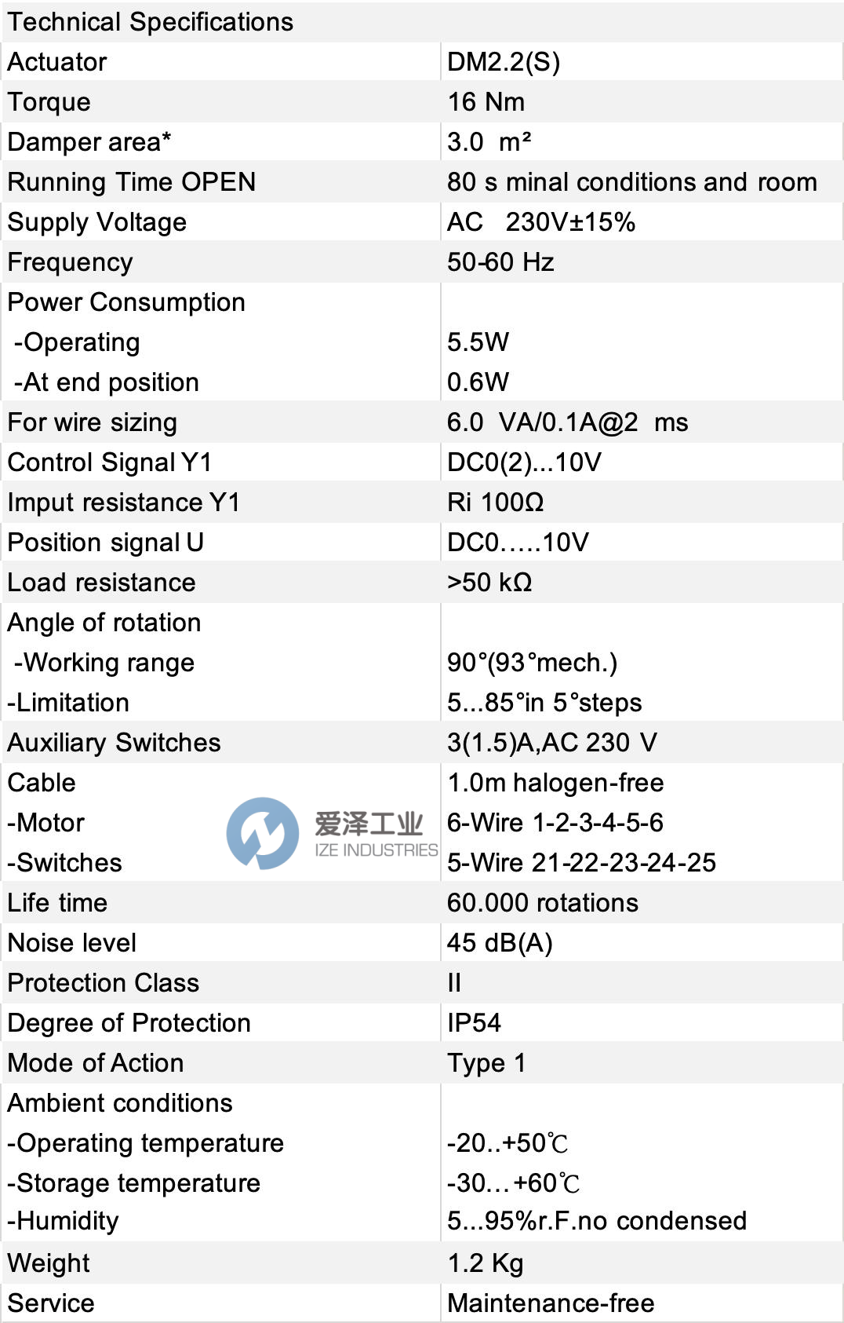Select the Control Signal Y1 label
The width and height of the screenshot is (844, 1323).
click(110, 462)
